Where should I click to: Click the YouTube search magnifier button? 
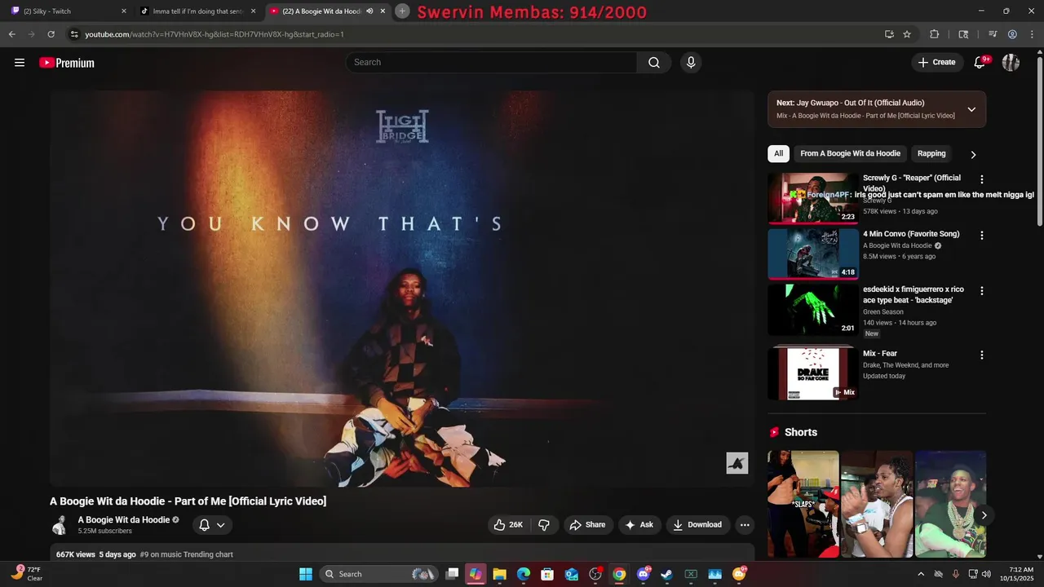(654, 63)
